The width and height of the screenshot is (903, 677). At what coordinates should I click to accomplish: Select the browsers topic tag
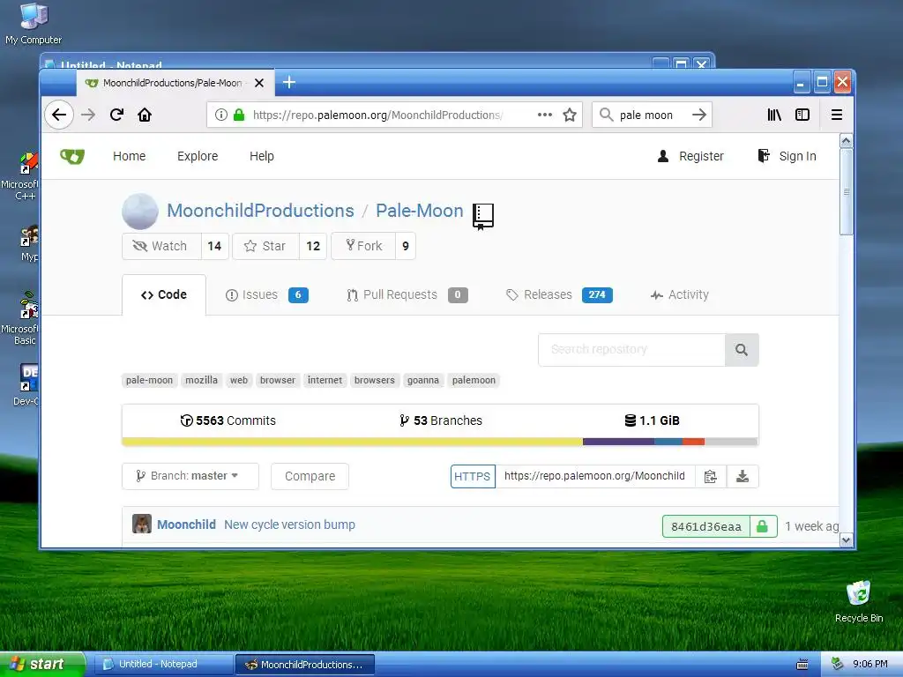click(374, 380)
